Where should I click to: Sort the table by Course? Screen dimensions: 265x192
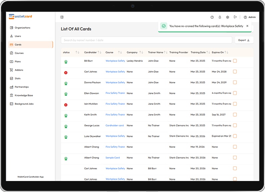[120, 52]
